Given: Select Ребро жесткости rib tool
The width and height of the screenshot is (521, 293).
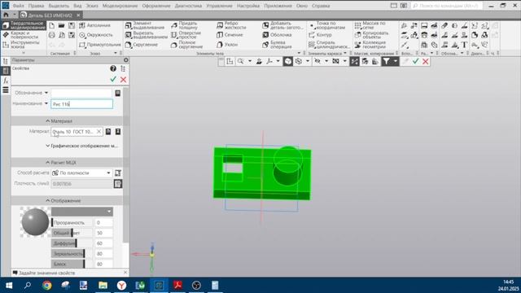Looking at the screenshot, I should click(231, 25).
